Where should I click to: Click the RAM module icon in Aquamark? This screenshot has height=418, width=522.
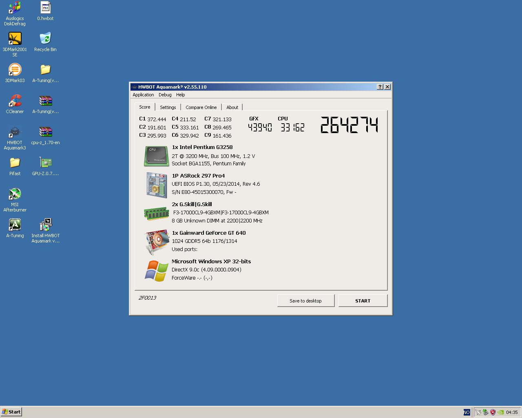157,213
